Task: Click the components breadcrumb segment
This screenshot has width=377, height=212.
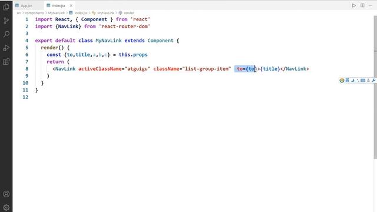Action: click(x=34, y=13)
